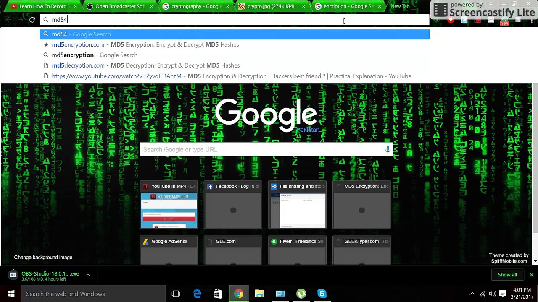Close the Open Broadcaster Software tab

pos(151,6)
